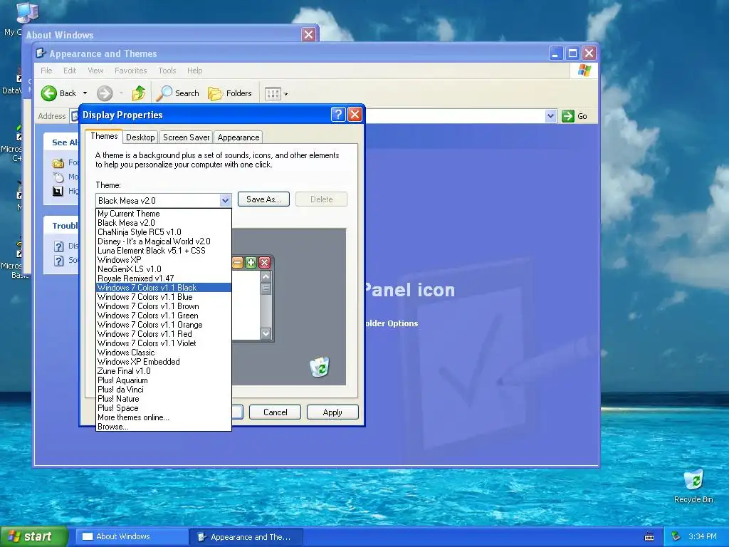729x547 pixels.
Task: Maximize the Appearance and Themes window
Action: [x=572, y=53]
